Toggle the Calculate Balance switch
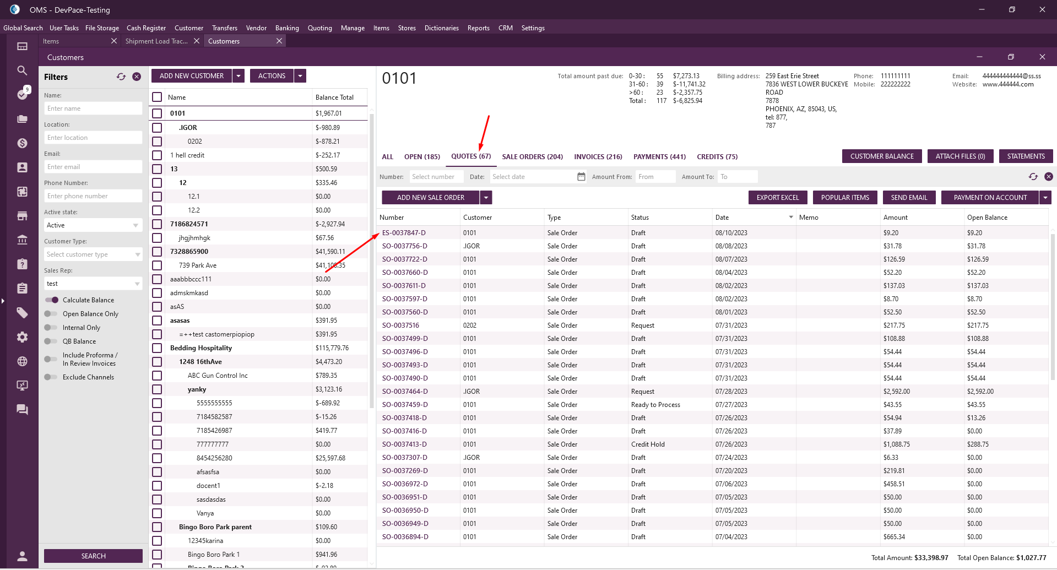Screen dimensions: 1057x570 pos(52,300)
